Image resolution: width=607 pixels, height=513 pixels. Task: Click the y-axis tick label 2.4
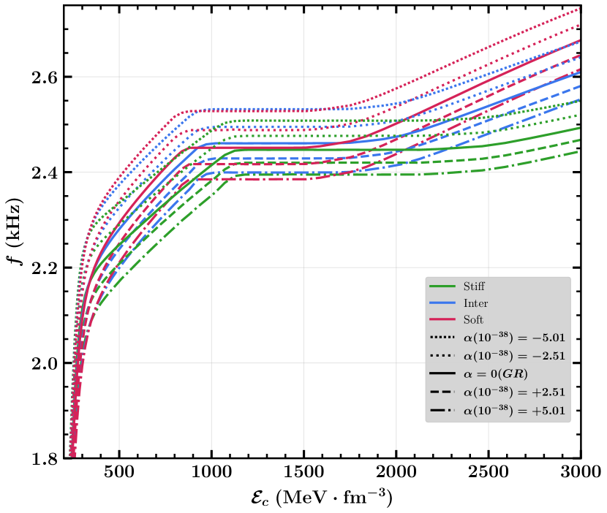tap(44, 172)
